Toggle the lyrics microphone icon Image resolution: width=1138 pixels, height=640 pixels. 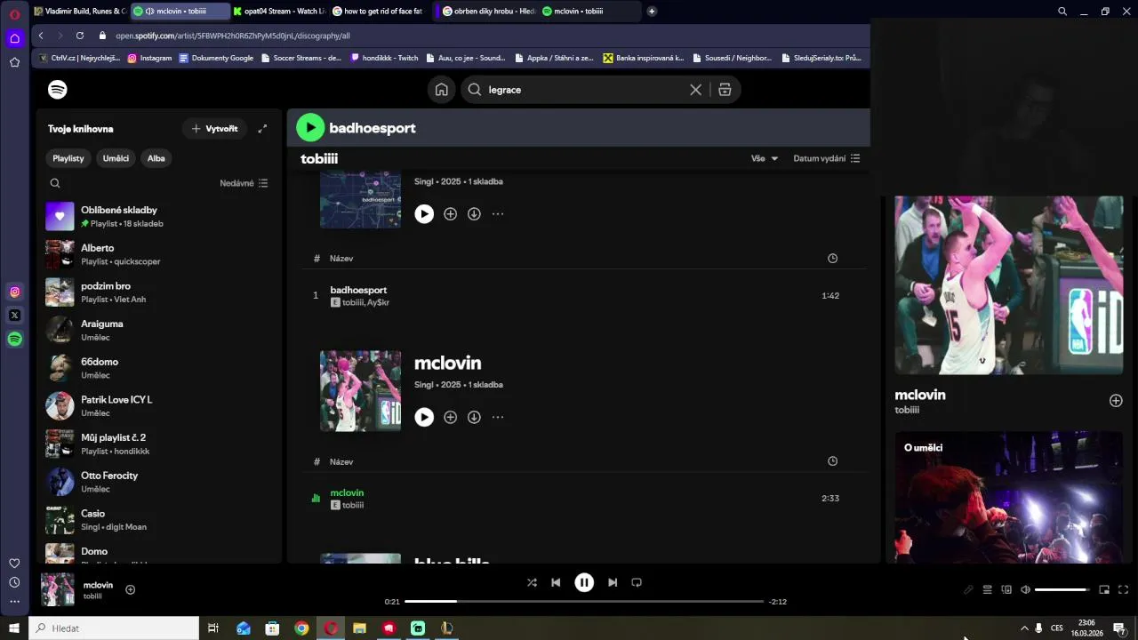[x=968, y=589]
